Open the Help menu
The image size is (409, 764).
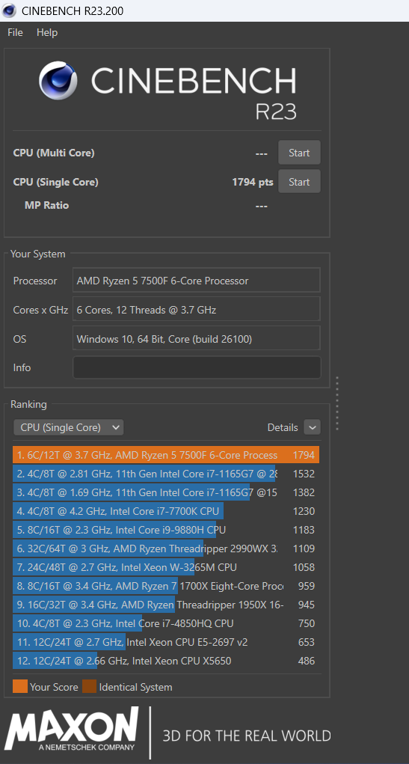(x=47, y=33)
